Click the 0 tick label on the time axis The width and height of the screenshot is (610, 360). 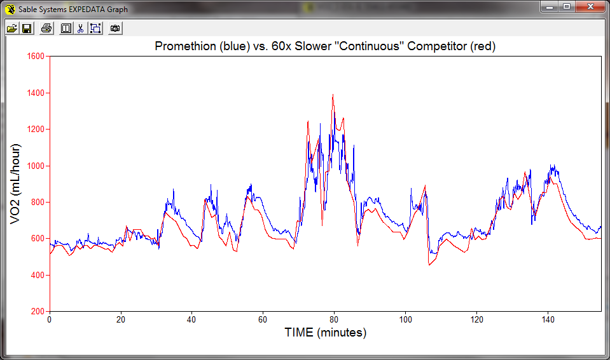click(50, 319)
